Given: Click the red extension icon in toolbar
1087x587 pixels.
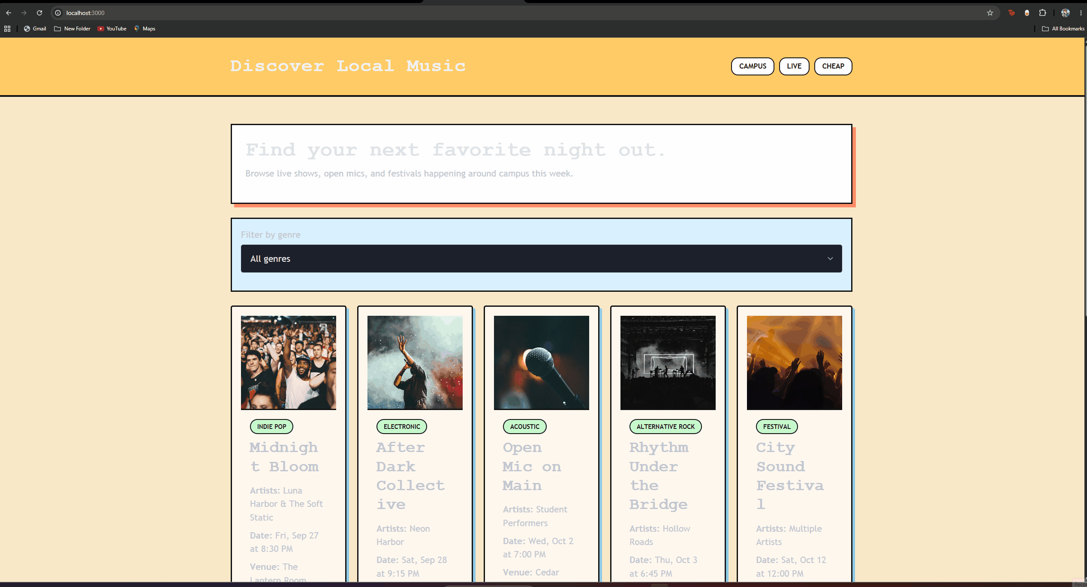Looking at the screenshot, I should (x=1012, y=13).
